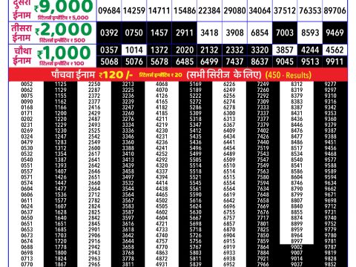Select fourth prize number 1014

point(134,50)
